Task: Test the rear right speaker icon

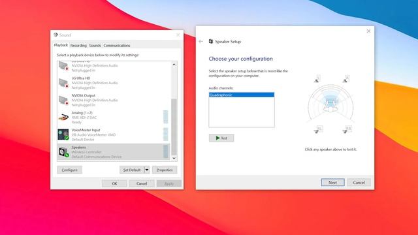Action: point(347,130)
